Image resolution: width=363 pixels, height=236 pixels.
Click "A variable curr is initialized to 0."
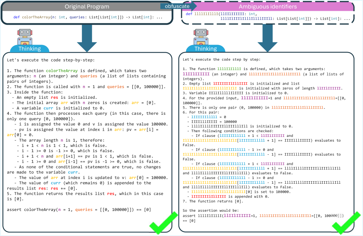point(58,108)
